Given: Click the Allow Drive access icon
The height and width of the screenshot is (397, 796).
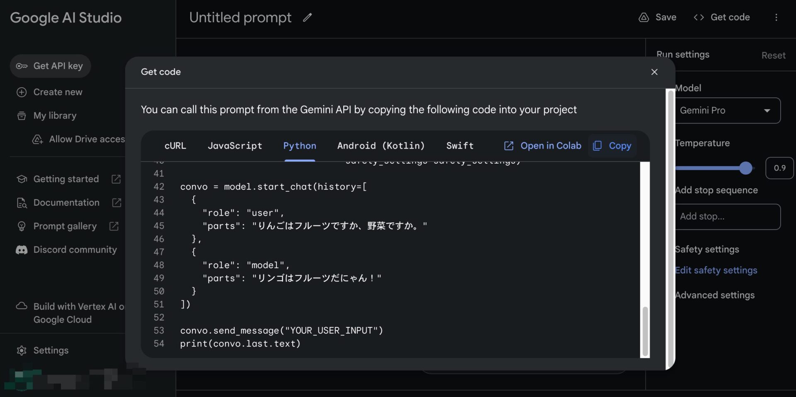Looking at the screenshot, I should 38,139.
